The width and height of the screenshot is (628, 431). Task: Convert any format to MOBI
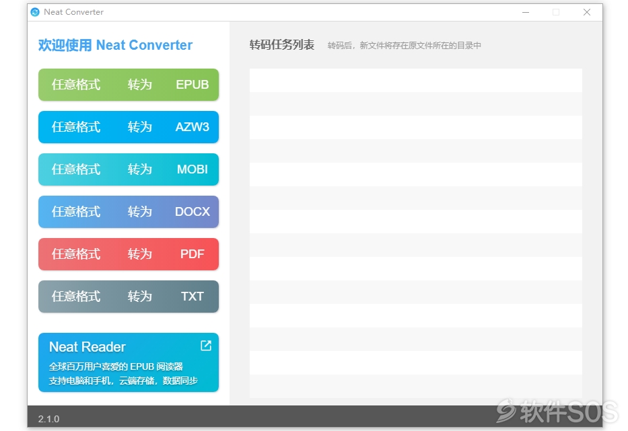[x=129, y=169]
